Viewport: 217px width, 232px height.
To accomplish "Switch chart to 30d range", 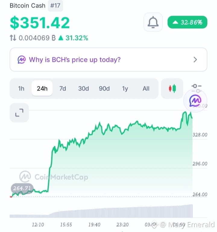I will [x=83, y=88].
